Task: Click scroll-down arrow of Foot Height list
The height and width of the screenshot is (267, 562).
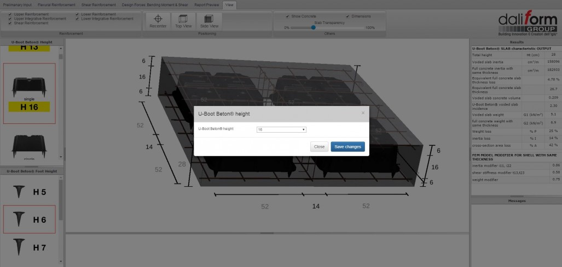Action: (61, 262)
